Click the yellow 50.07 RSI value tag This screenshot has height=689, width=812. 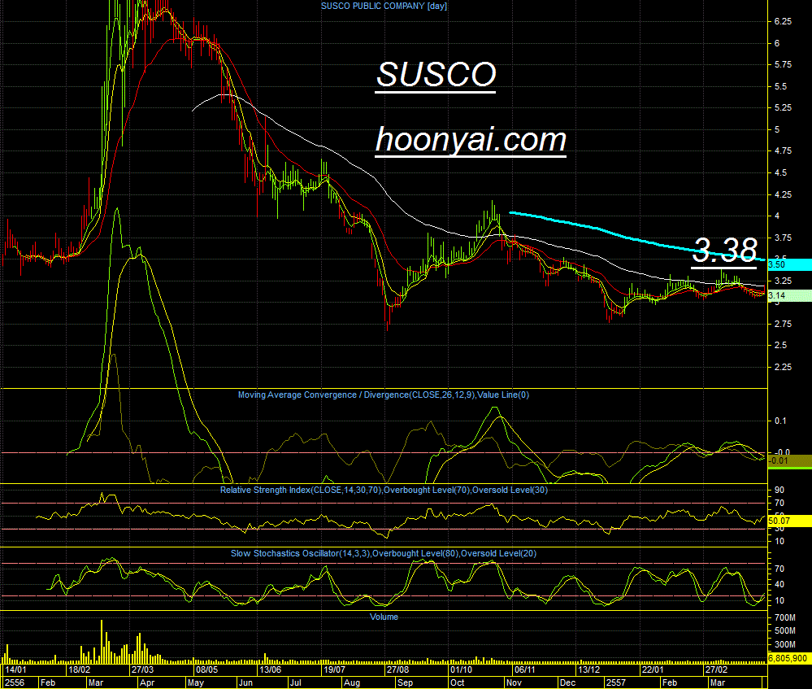pyautogui.click(x=789, y=521)
